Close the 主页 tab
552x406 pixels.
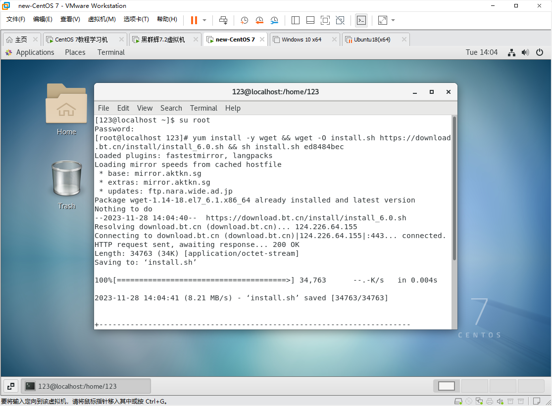point(35,40)
